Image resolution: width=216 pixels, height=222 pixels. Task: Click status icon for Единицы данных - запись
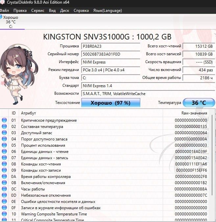[4, 158]
